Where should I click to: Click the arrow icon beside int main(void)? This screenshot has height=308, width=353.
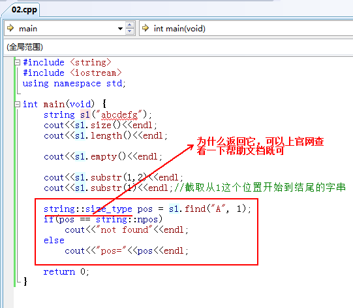[x=146, y=28]
